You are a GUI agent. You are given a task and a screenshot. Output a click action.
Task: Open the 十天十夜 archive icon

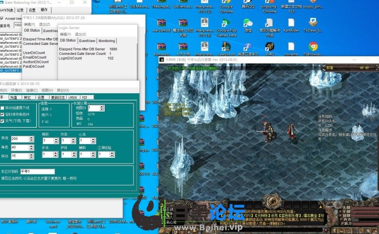pyautogui.click(x=183, y=49)
